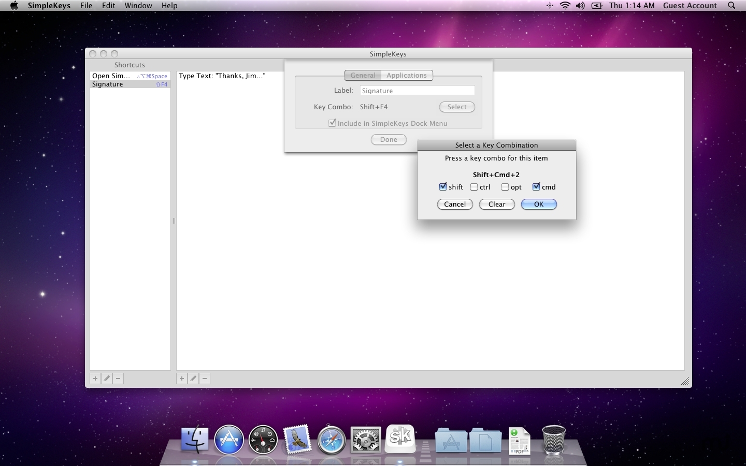
Task: Open the App Store from the Dock
Action: [229, 440]
